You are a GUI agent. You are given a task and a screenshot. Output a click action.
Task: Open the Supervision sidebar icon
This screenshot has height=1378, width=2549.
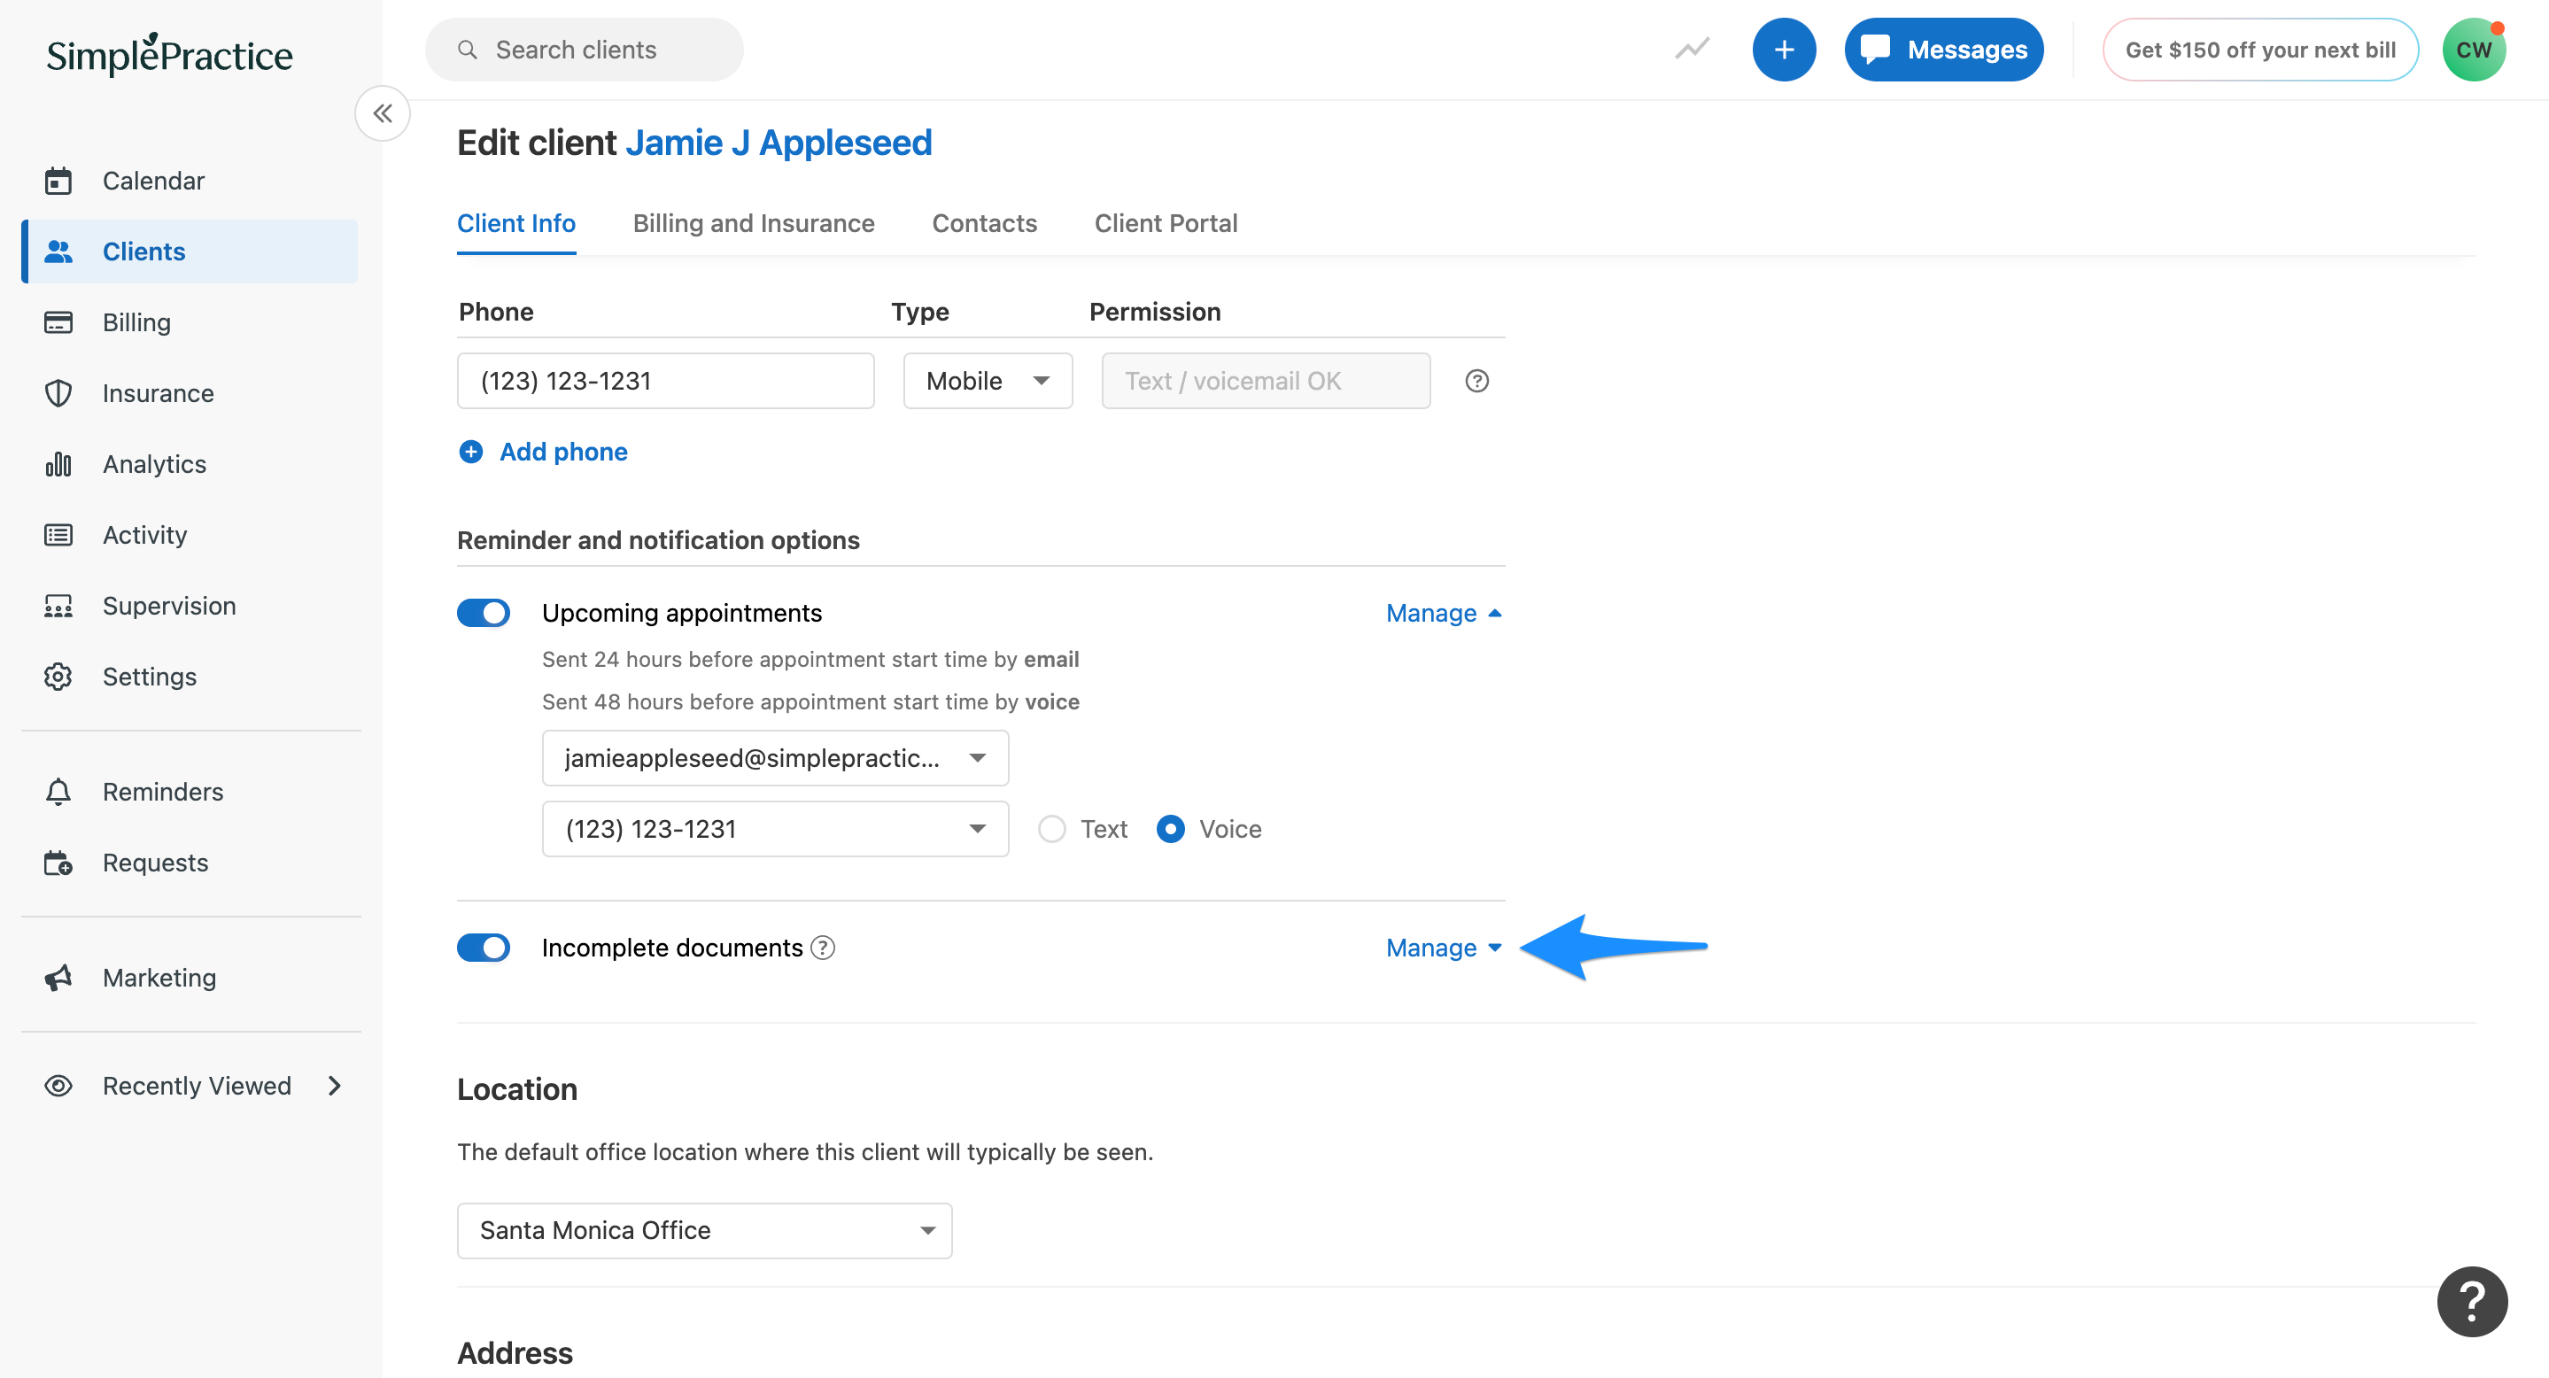click(x=58, y=606)
